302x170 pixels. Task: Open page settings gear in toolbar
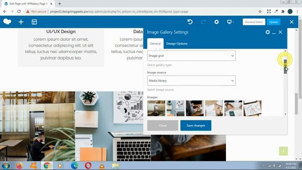point(217,22)
